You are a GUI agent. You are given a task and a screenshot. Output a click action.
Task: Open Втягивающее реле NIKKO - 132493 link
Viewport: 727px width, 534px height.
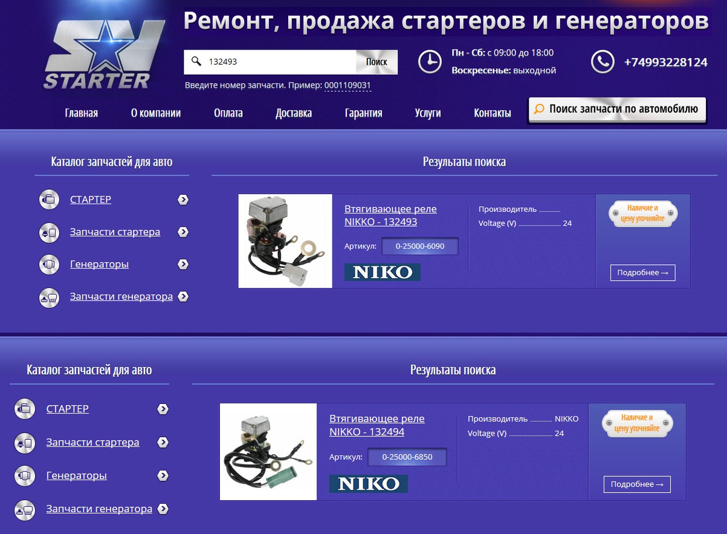click(x=390, y=215)
